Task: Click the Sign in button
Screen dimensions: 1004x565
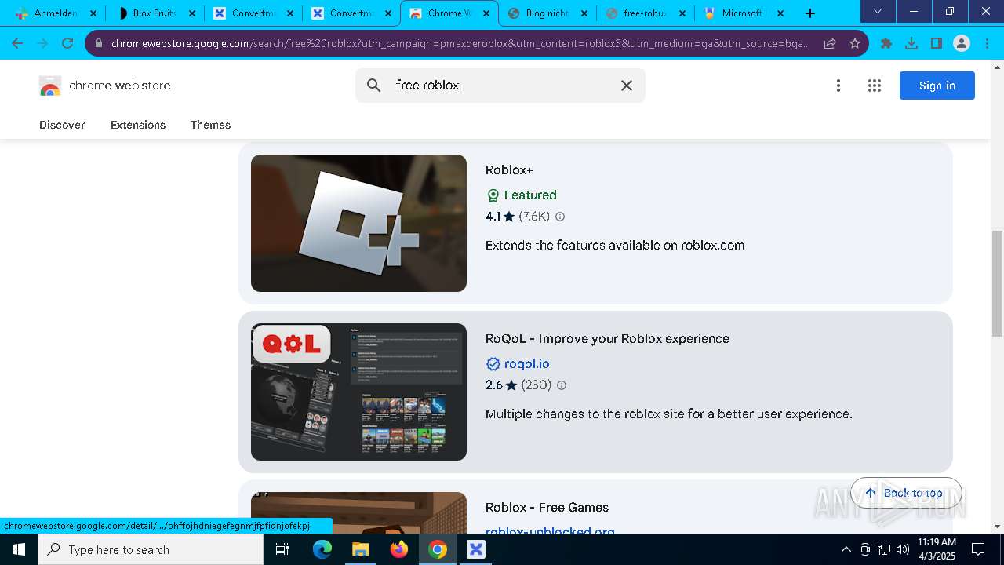Action: pos(937,86)
